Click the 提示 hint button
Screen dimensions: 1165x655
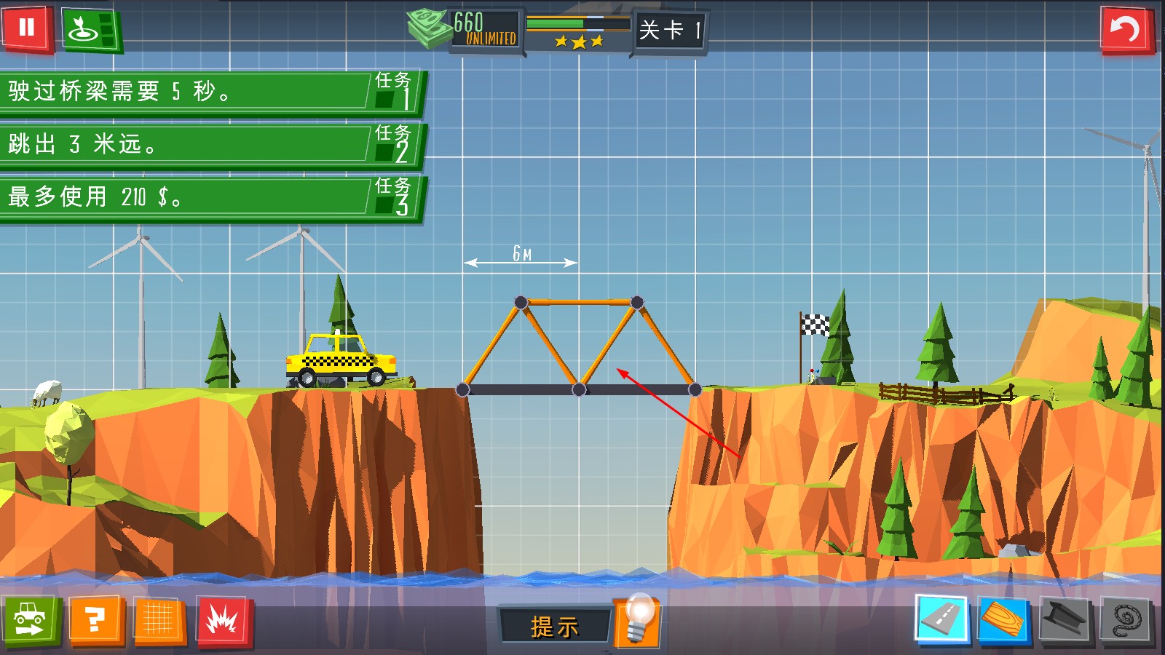[554, 626]
